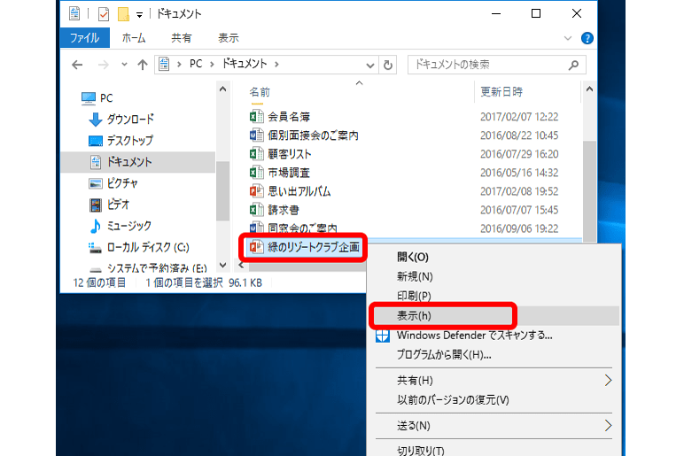The height and width of the screenshot is (456, 684).
Task: Sort by the 名前 column header
Action: (x=260, y=92)
